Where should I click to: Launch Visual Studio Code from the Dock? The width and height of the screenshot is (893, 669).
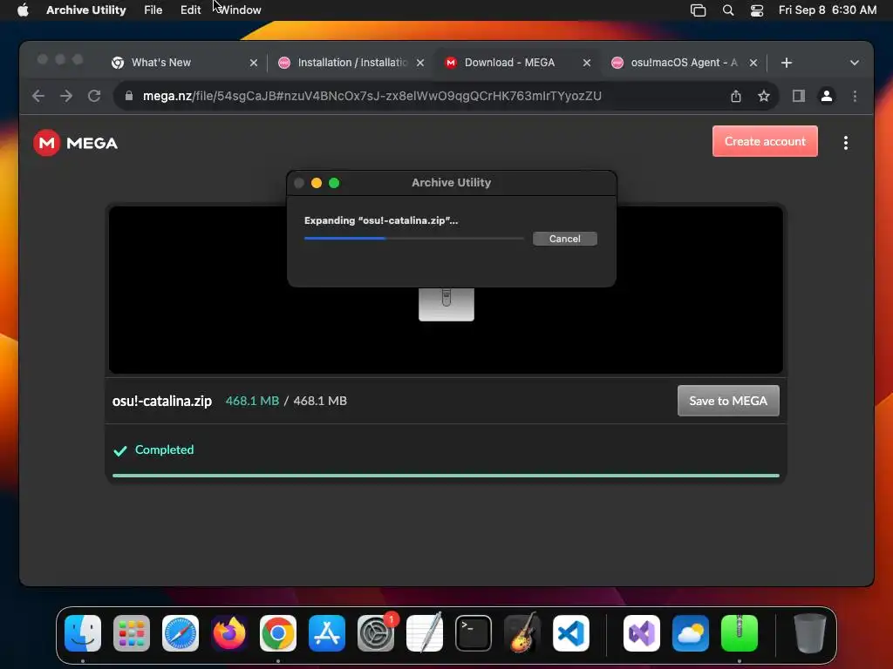tap(571, 633)
